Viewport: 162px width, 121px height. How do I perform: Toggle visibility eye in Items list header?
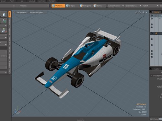tap(152, 16)
